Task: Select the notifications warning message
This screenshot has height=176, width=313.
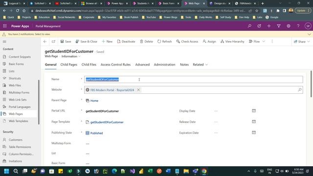Action: click(29, 34)
